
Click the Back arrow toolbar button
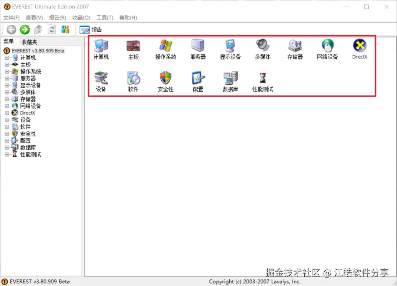point(11,30)
